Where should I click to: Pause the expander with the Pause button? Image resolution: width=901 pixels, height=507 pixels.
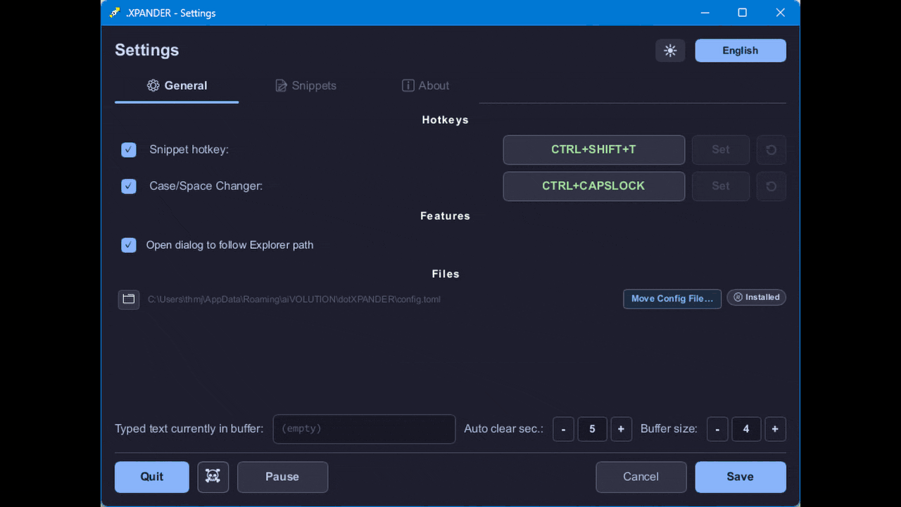[282, 477]
